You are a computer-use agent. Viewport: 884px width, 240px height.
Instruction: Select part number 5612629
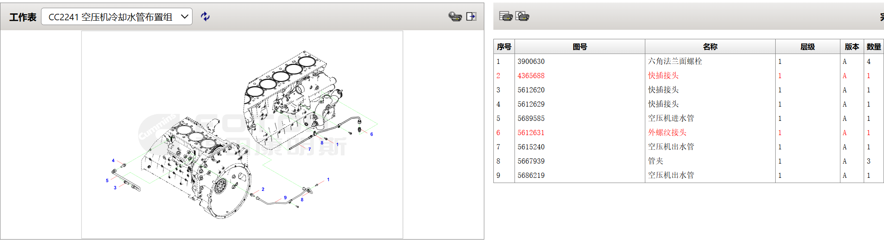(531, 104)
